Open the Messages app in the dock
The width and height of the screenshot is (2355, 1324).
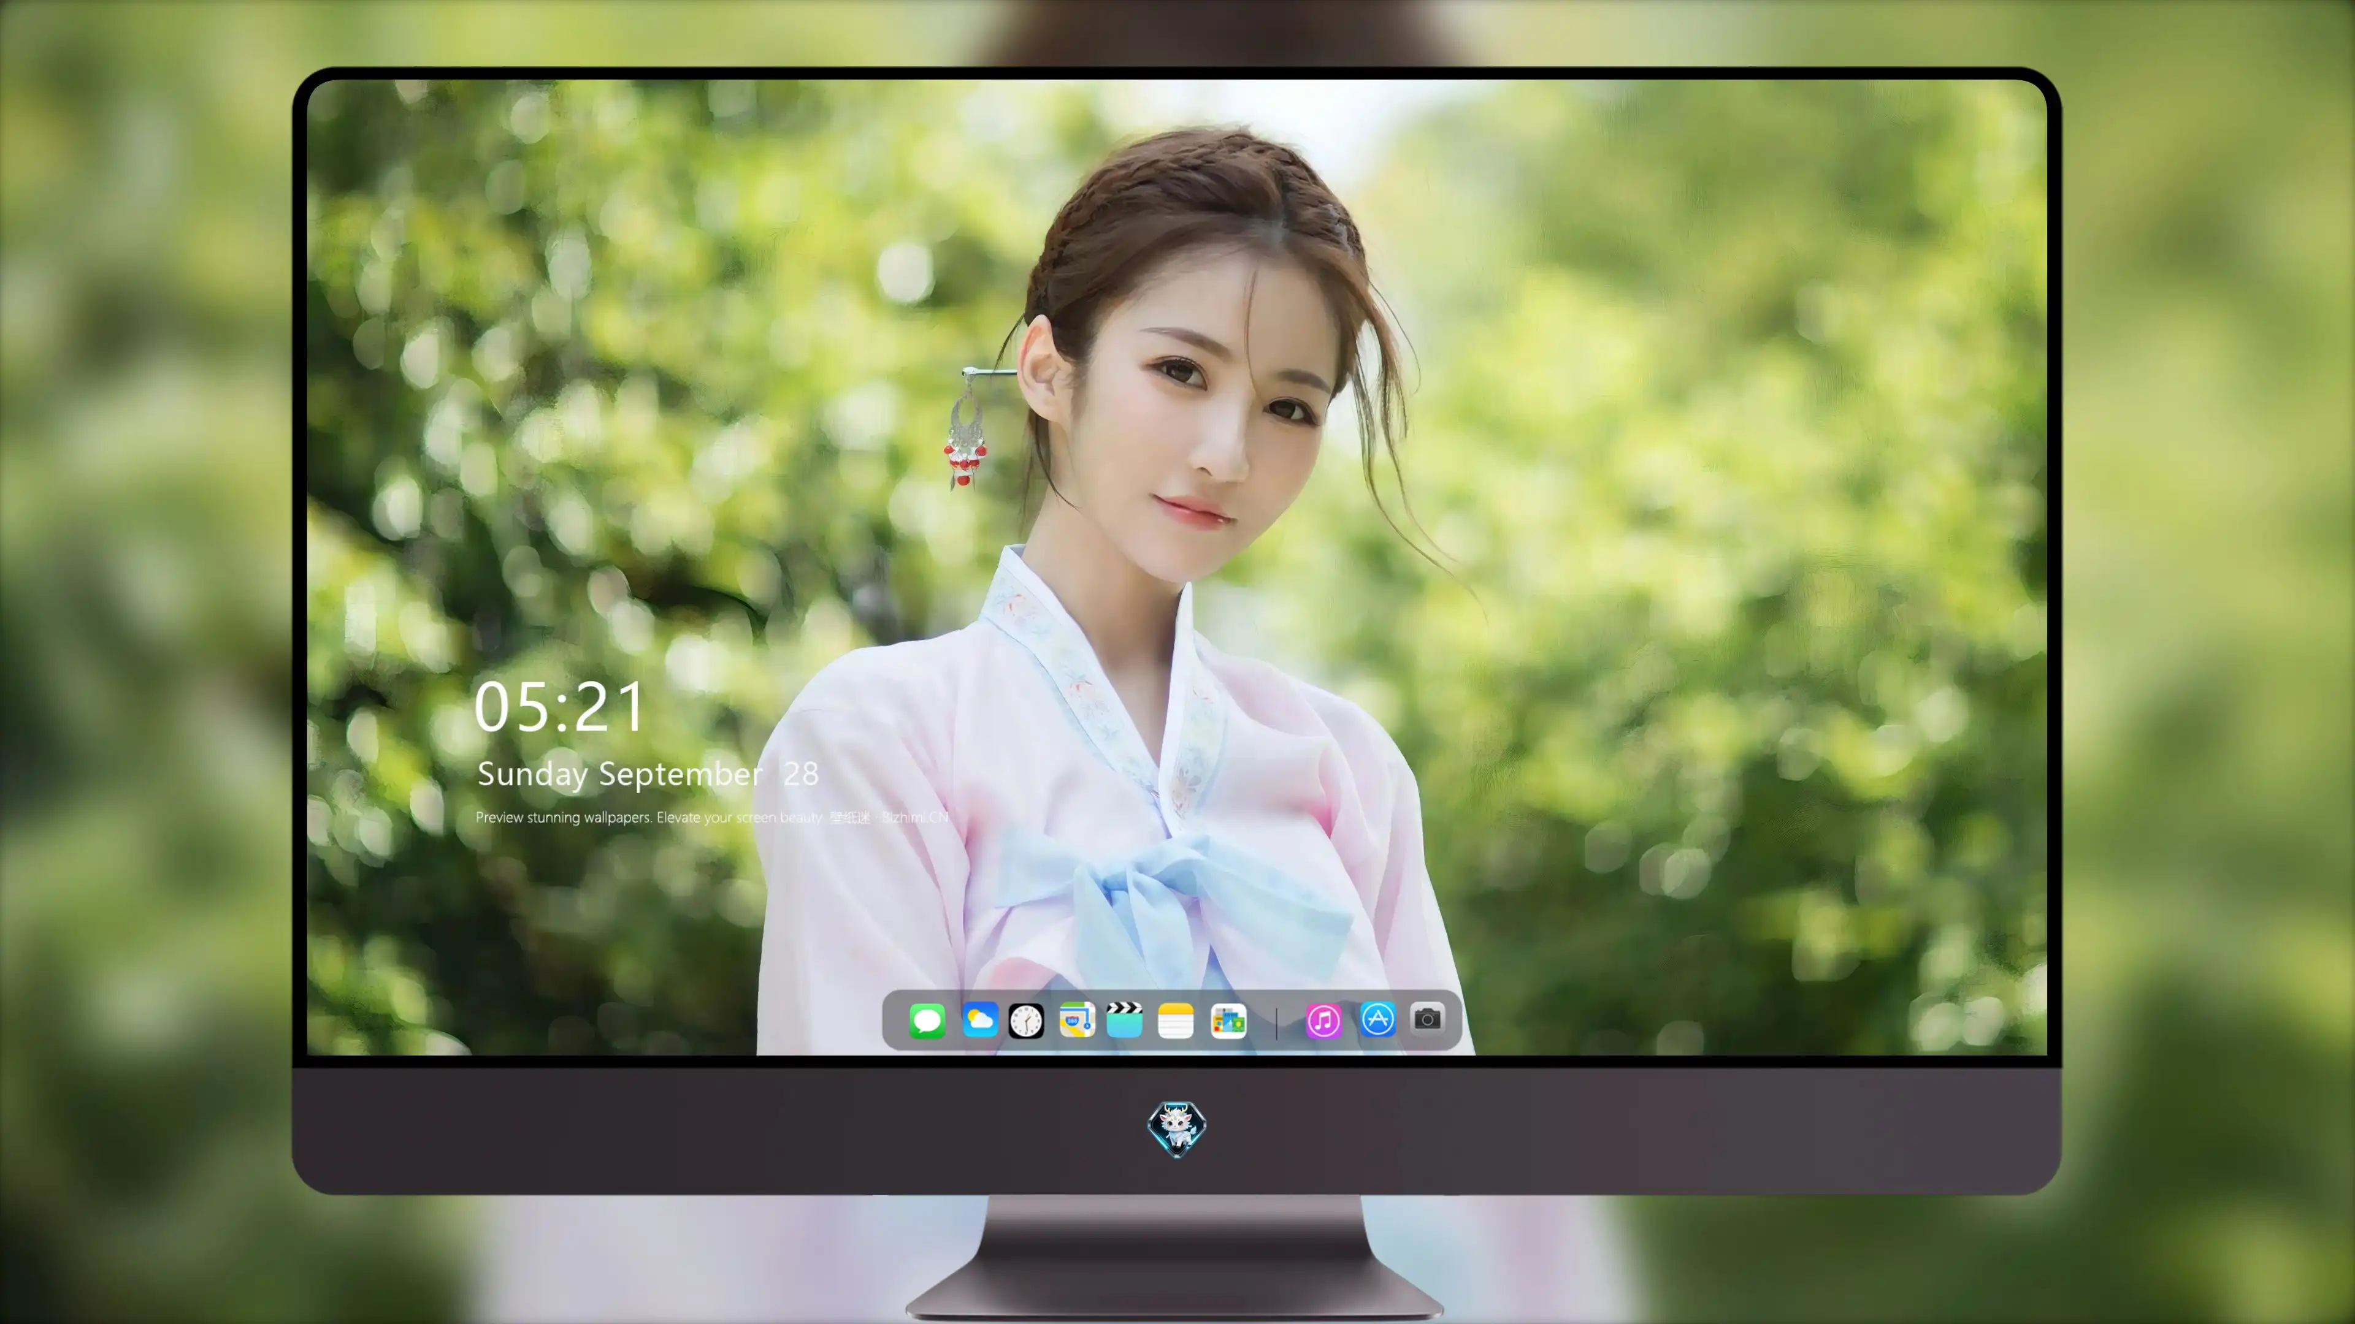pyautogui.click(x=927, y=1021)
